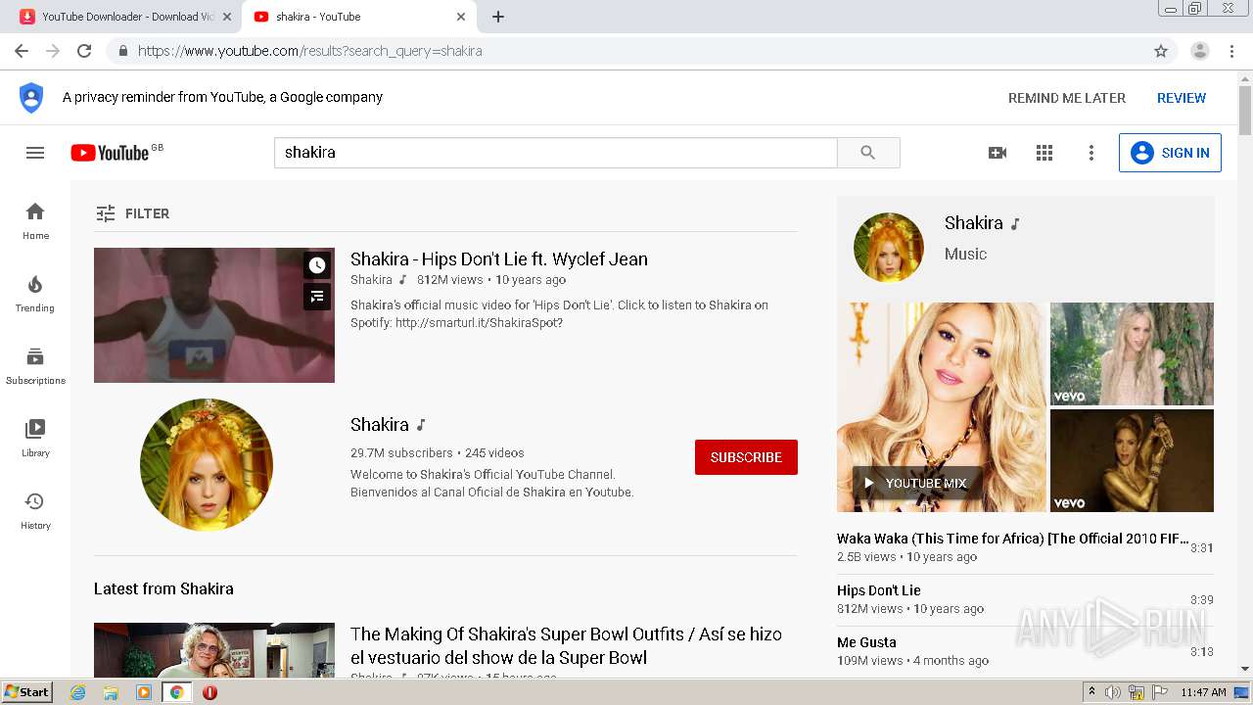The width and height of the screenshot is (1253, 705).
Task: Click the taskbar clock 11:47 AM
Action: (x=1203, y=692)
